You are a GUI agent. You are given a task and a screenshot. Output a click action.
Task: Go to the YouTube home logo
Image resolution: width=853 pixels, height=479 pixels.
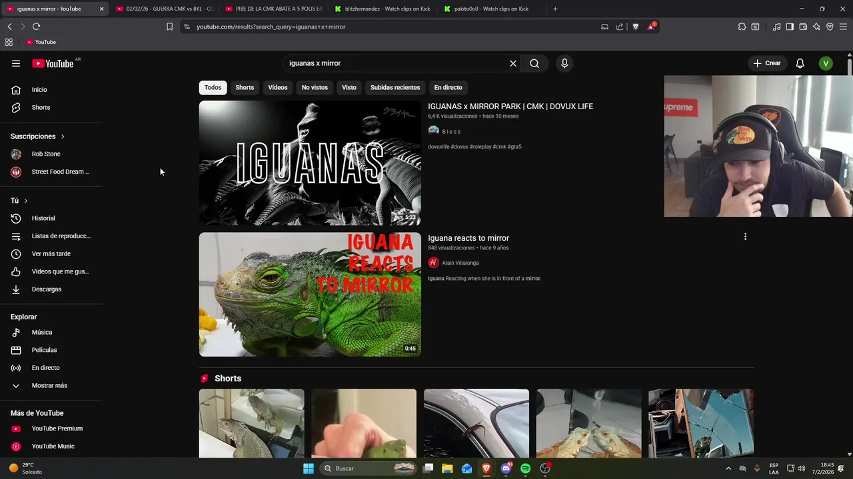53,63
